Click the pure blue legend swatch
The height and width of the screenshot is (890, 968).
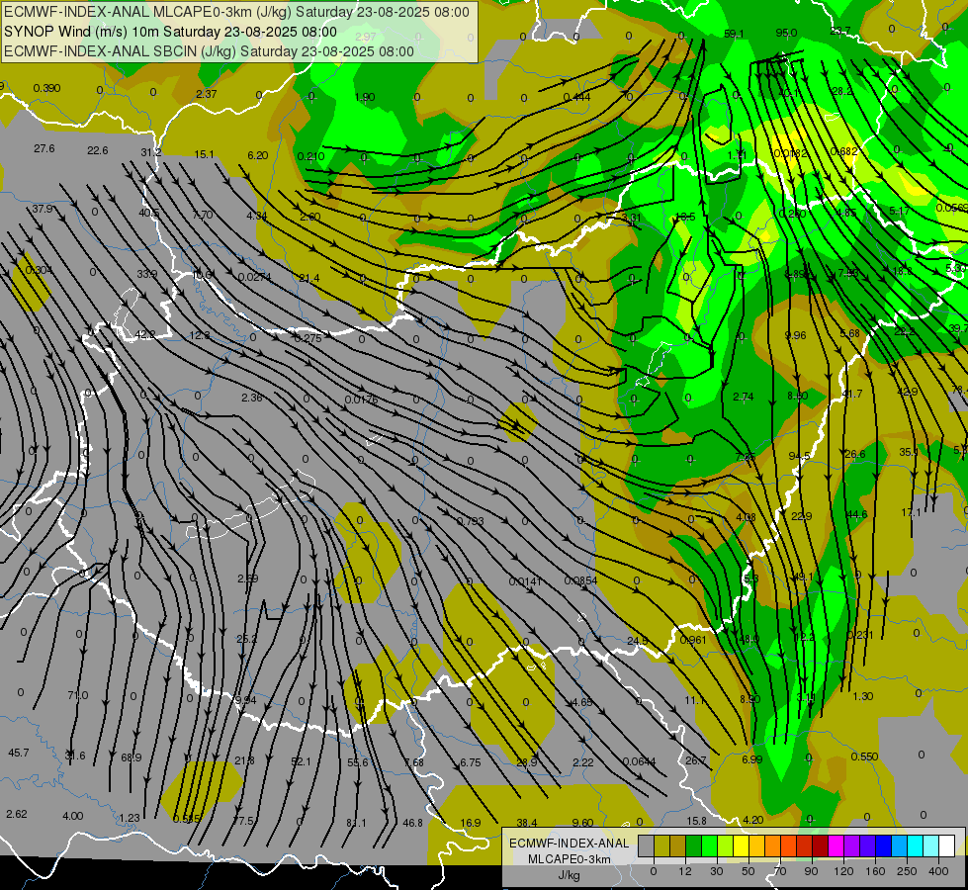coord(884,845)
